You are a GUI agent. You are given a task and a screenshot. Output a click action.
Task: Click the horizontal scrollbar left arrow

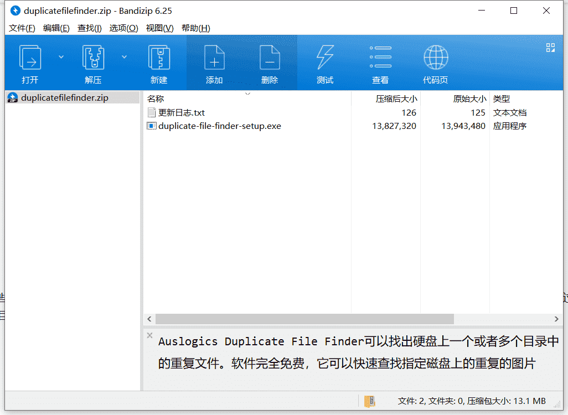[x=149, y=319]
